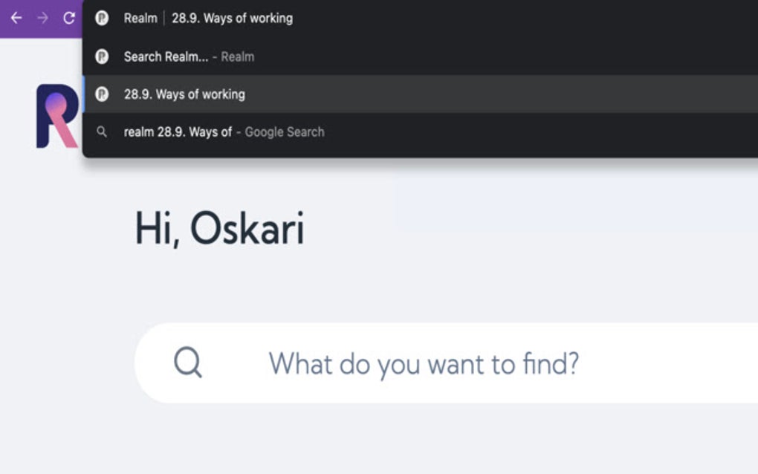Click the browser back arrow icon

click(16, 18)
